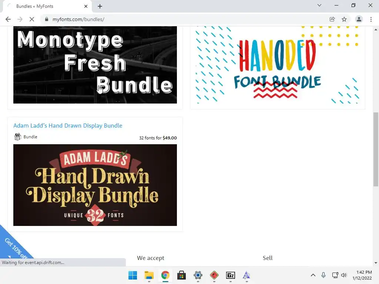This screenshot has height=284, width=379.
Task: Click the Sell footer heading
Action: (x=268, y=258)
